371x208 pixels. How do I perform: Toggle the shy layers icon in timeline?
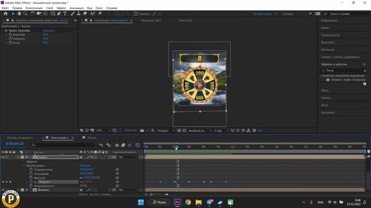(x=117, y=145)
